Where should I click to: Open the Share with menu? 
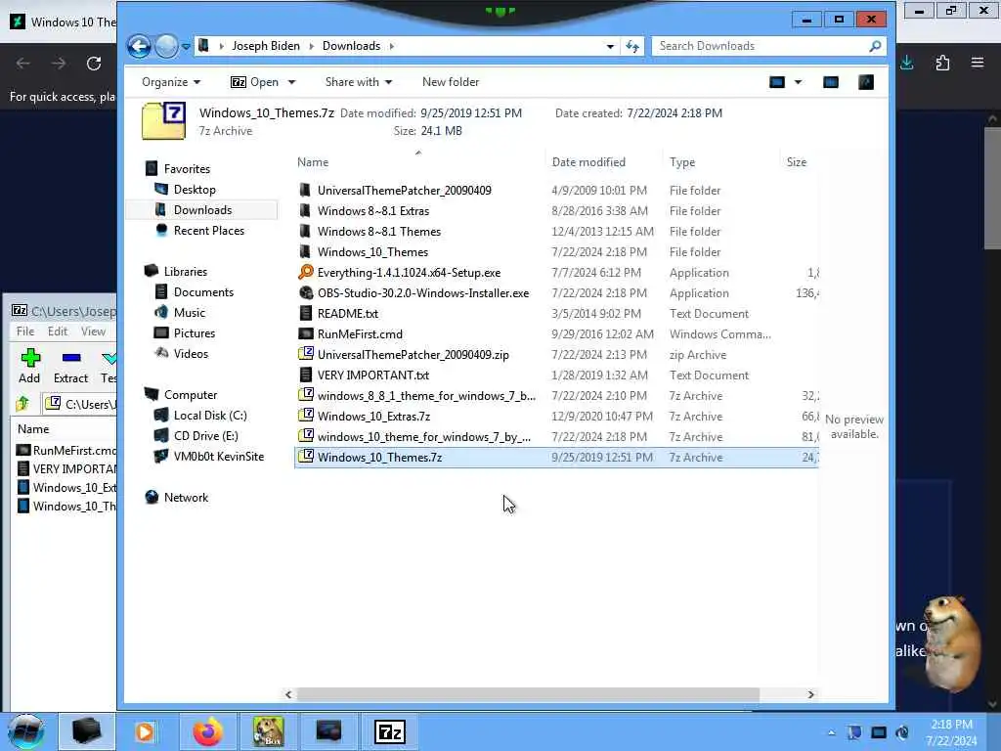click(x=358, y=82)
